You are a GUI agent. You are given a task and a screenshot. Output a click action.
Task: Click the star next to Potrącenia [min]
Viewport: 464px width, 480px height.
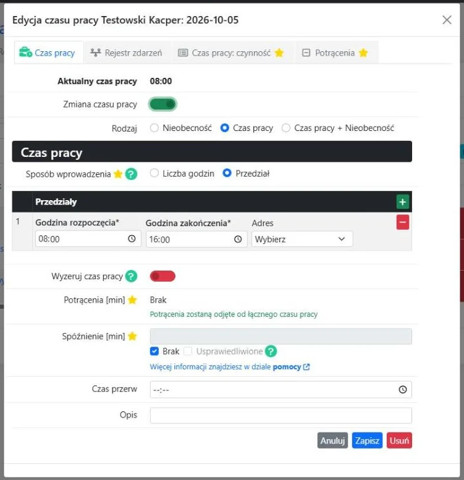pyautogui.click(x=132, y=300)
